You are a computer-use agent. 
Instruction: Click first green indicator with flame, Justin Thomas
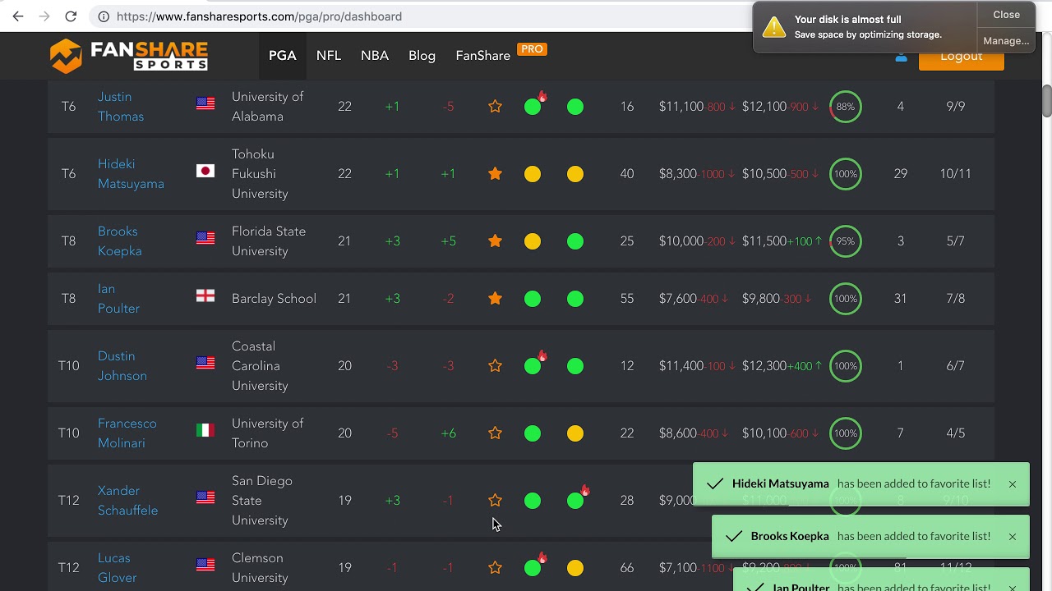pyautogui.click(x=533, y=107)
